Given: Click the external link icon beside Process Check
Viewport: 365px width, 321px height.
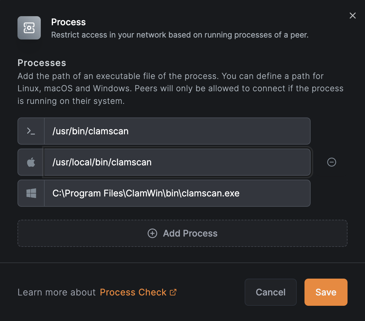Looking at the screenshot, I should (173, 292).
